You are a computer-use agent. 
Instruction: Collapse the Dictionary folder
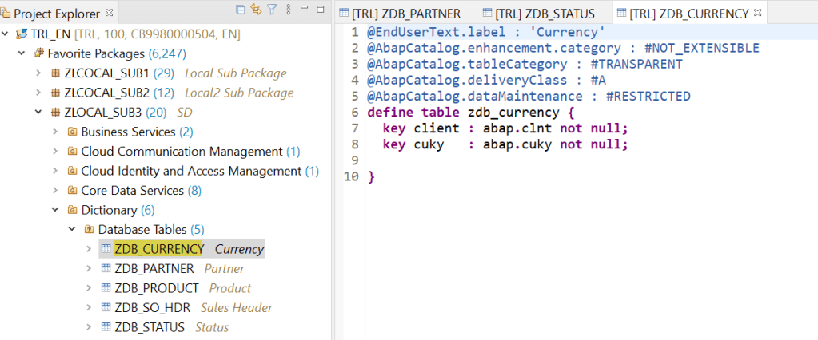(x=55, y=210)
